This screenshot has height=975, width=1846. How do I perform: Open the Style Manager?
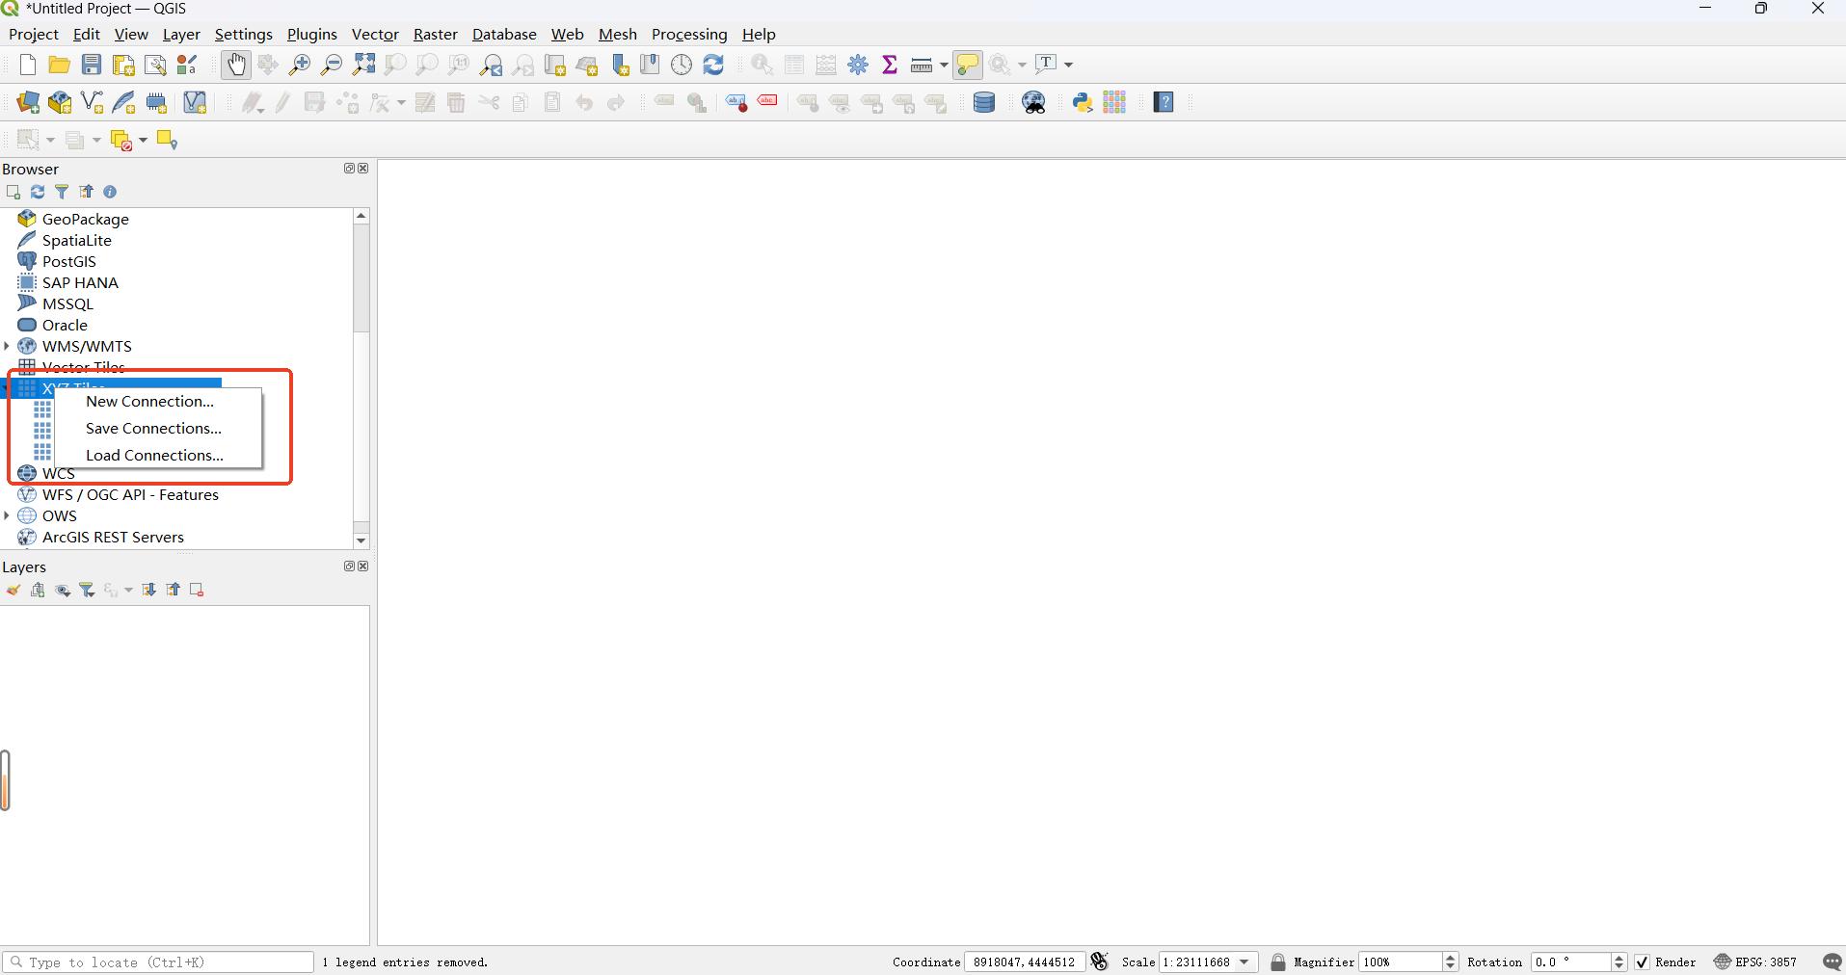[187, 65]
